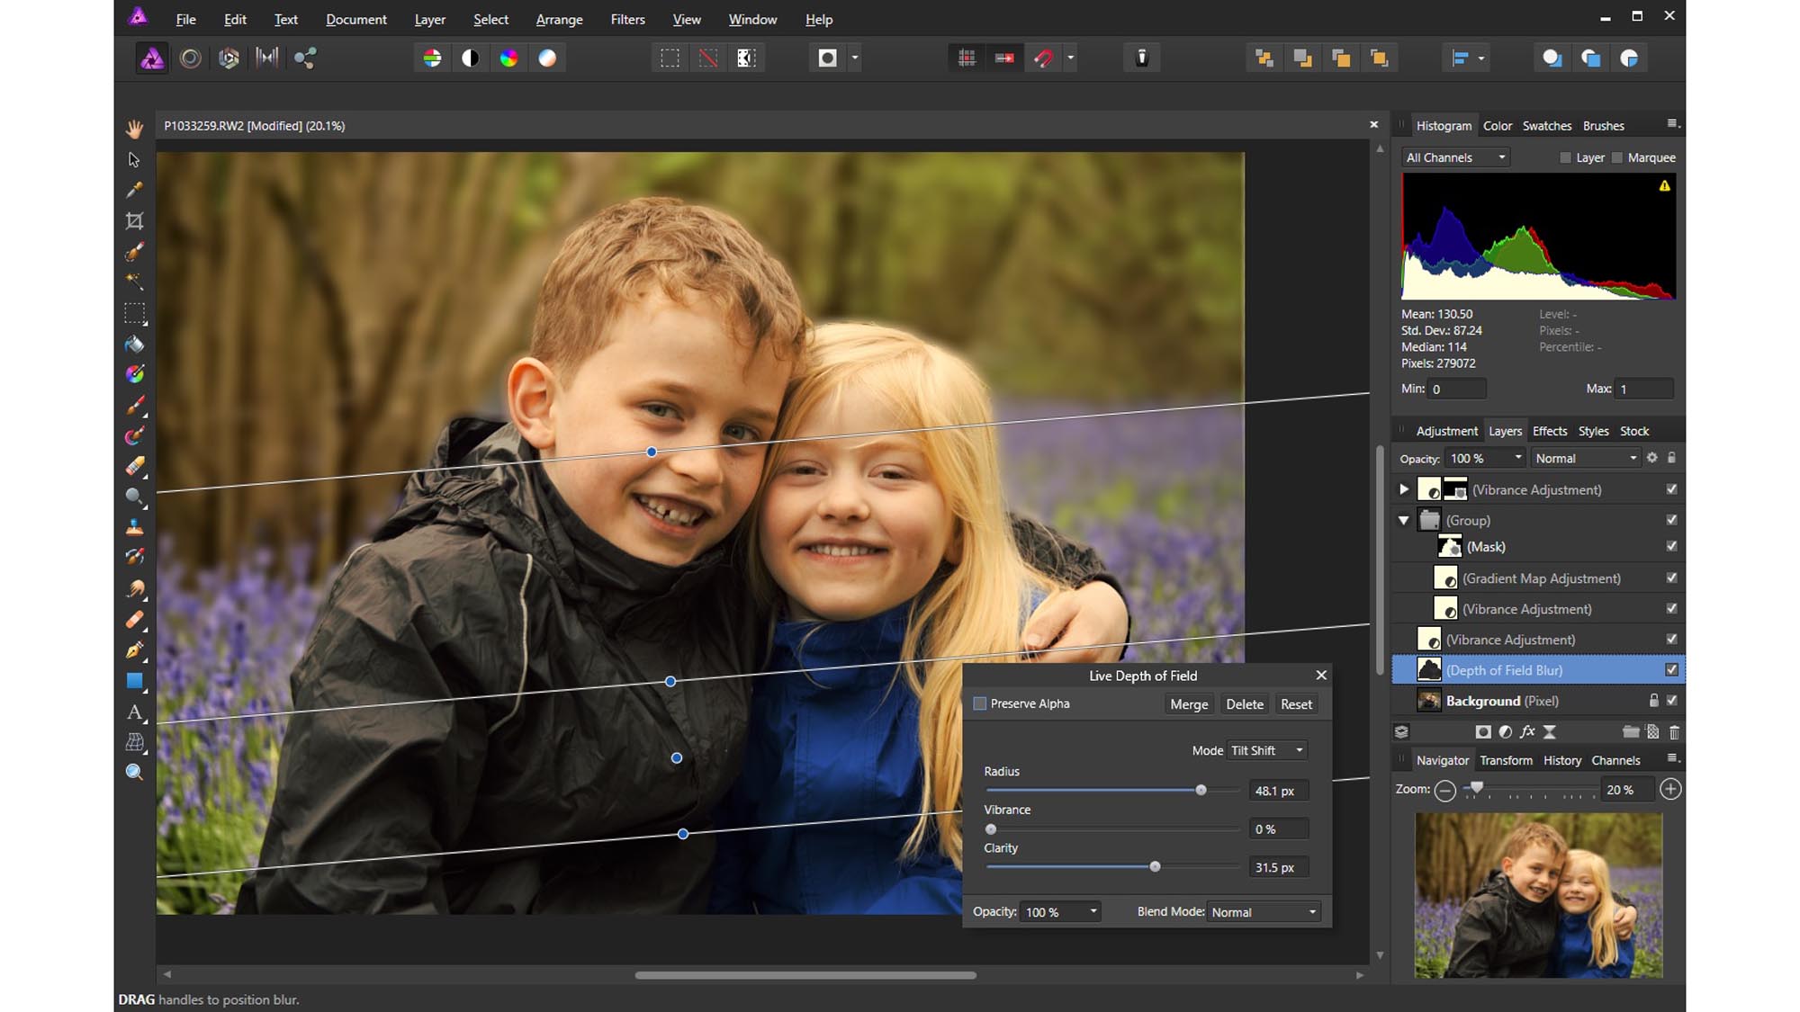Open the Filters menu
This screenshot has height=1012, width=1800.
(x=627, y=19)
